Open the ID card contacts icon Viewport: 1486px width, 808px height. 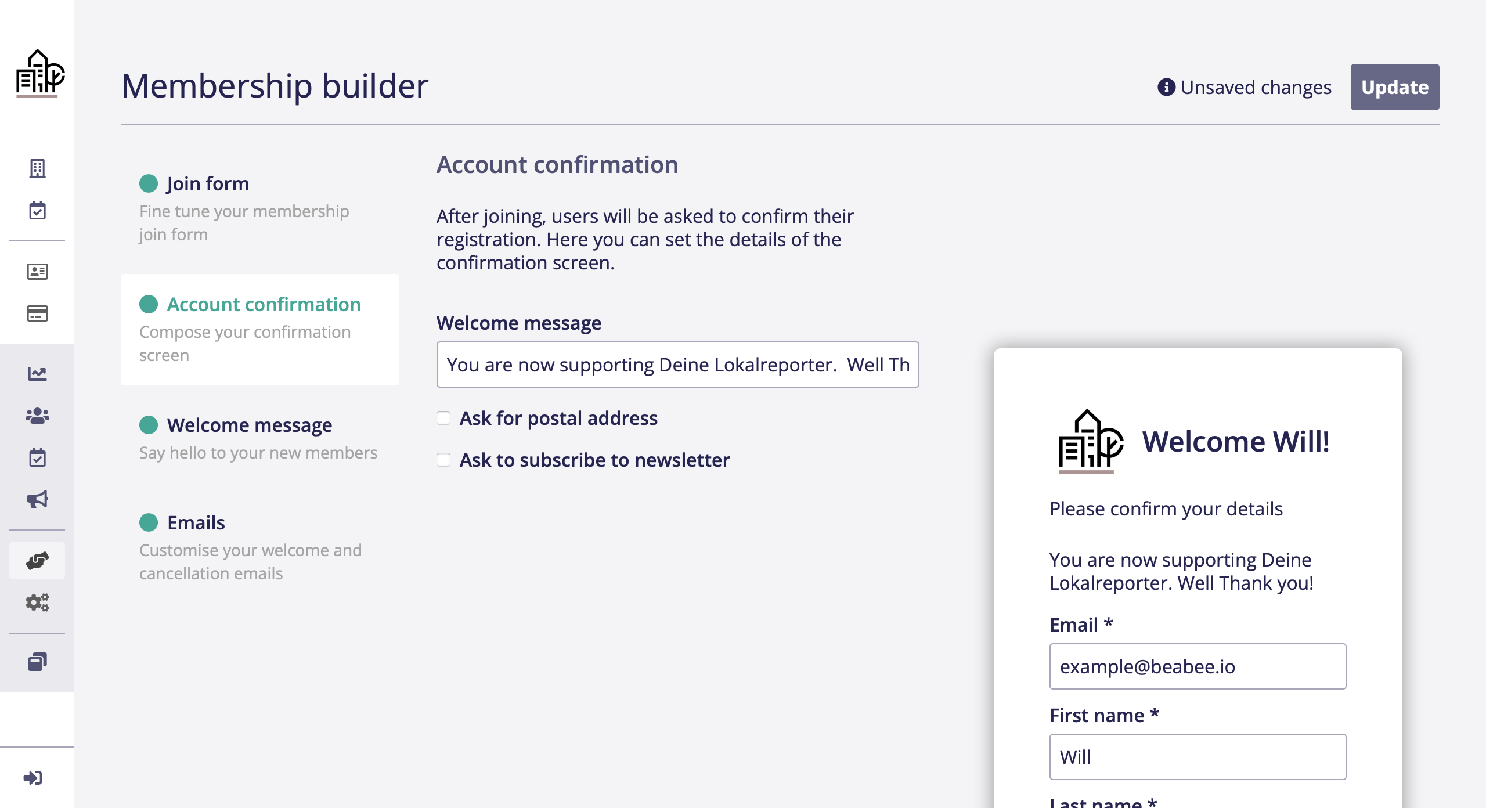coord(37,271)
